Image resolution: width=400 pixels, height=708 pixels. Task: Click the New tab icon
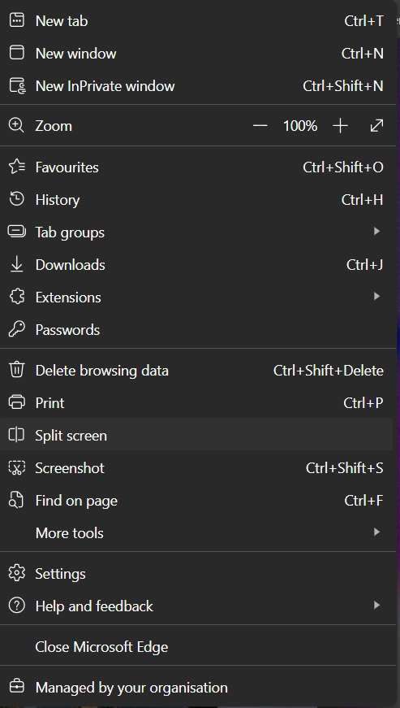(x=17, y=20)
